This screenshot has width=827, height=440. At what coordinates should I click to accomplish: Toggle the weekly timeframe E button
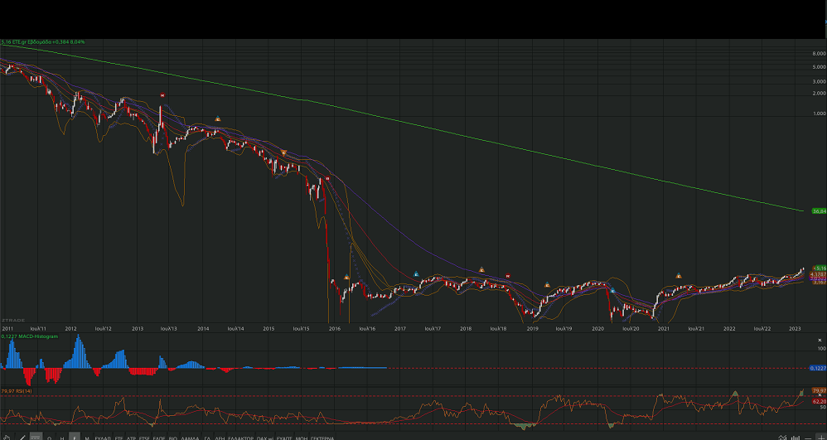75,437
